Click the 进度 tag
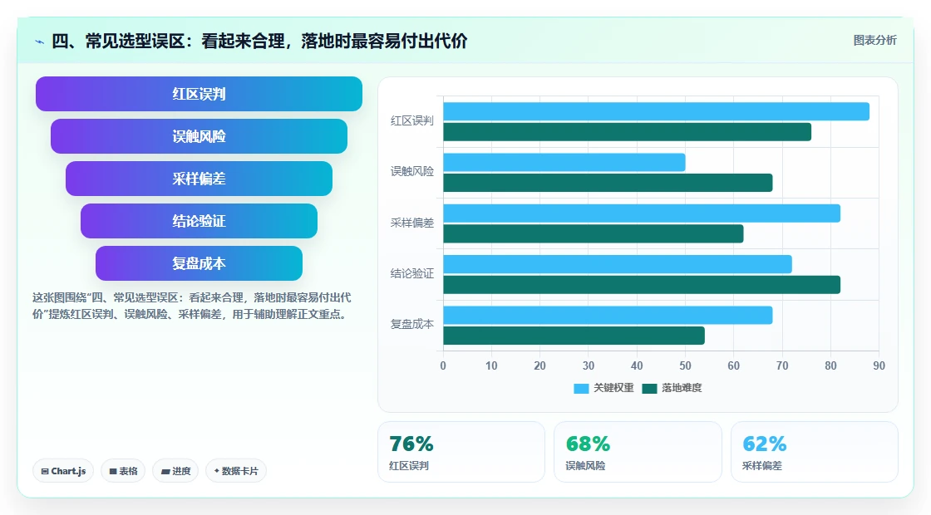Viewport: 931px width, 515px height. coord(175,471)
